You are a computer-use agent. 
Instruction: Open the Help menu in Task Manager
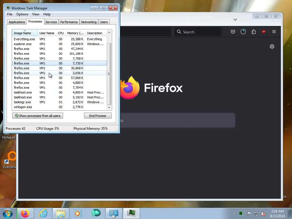point(47,14)
